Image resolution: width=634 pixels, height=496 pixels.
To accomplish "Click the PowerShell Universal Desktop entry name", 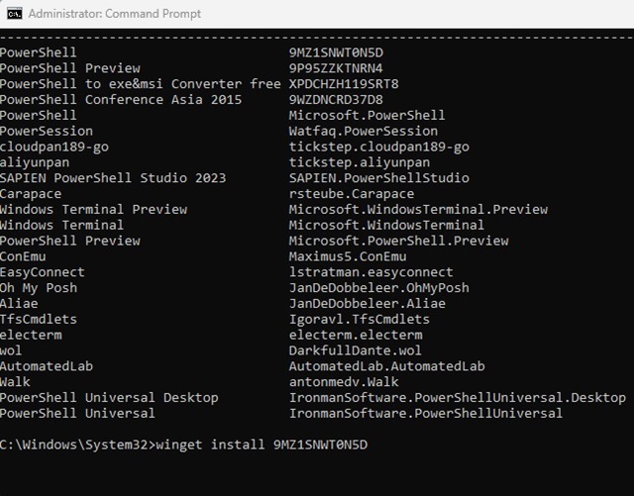I will [x=108, y=398].
